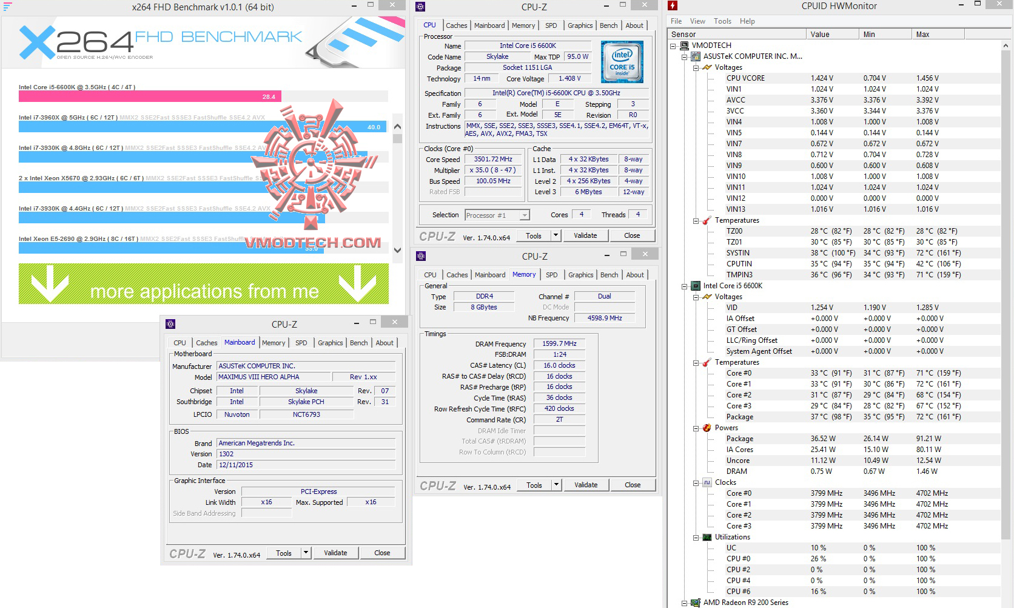Click the Utilizations icon in HWMonitor
Viewport: 1014px width, 608px height.
click(707, 537)
